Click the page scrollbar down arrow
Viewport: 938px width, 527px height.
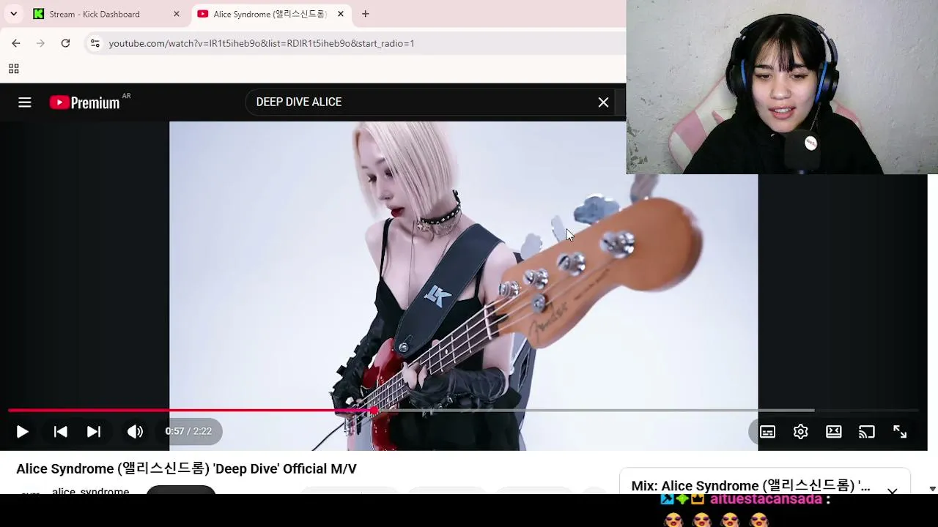tap(932, 489)
